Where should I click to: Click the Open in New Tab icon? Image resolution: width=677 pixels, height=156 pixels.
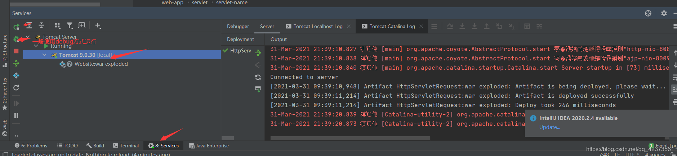coord(82,25)
